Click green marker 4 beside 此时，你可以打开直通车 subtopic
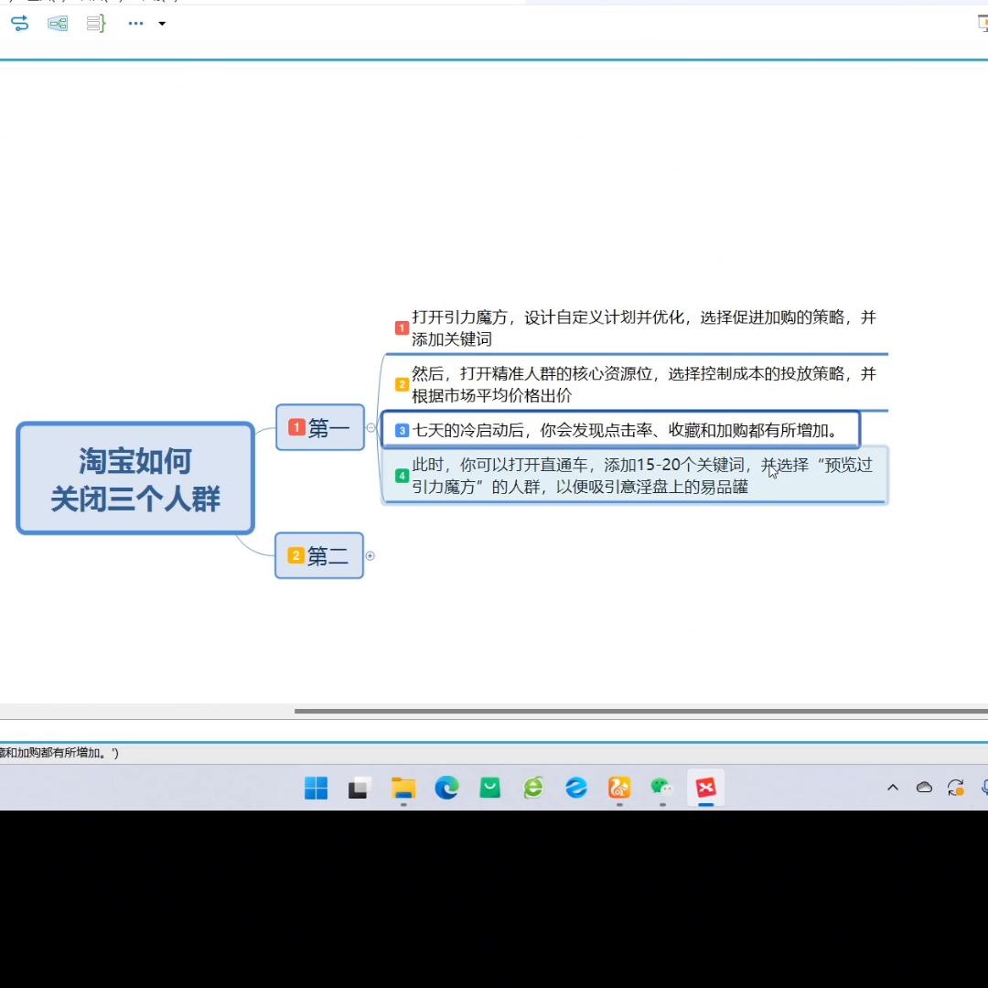This screenshot has height=988, width=988. point(402,476)
